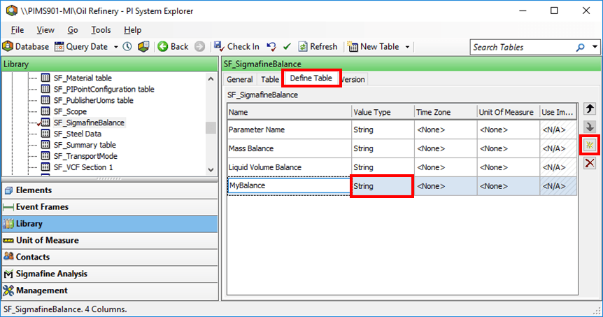Click the Value Type column header
The image size is (603, 317).
pyautogui.click(x=383, y=113)
